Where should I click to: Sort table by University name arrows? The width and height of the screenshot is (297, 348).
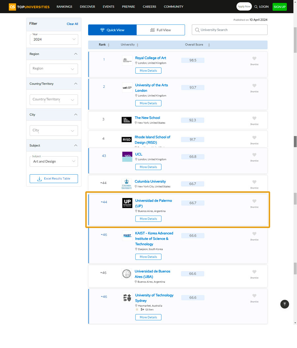tap(138, 45)
